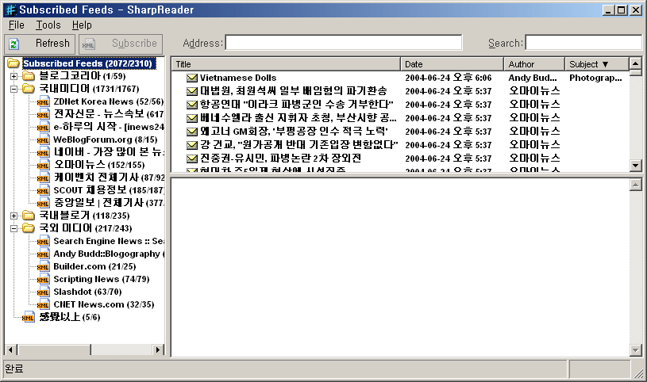Click XML icon of 感覺以上 feed
The image size is (647, 382).
click(x=28, y=317)
